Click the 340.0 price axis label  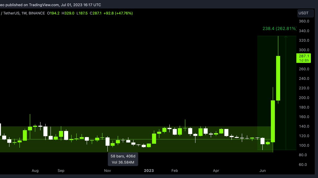(304, 31)
